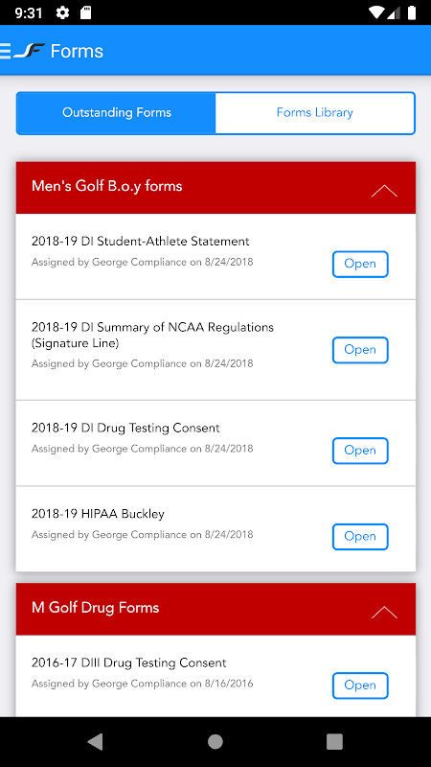Tap the SD card status icon
The height and width of the screenshot is (767, 431).
point(85,12)
